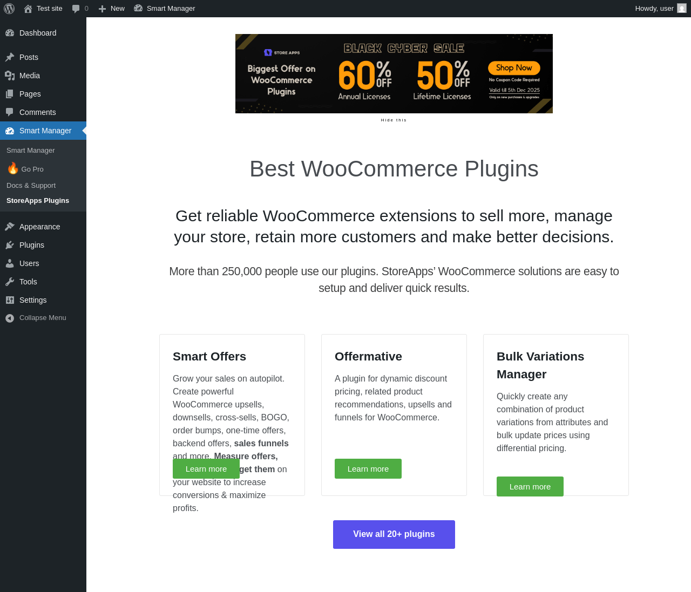Open the New content dropdown
The height and width of the screenshot is (592, 691).
[x=112, y=9]
